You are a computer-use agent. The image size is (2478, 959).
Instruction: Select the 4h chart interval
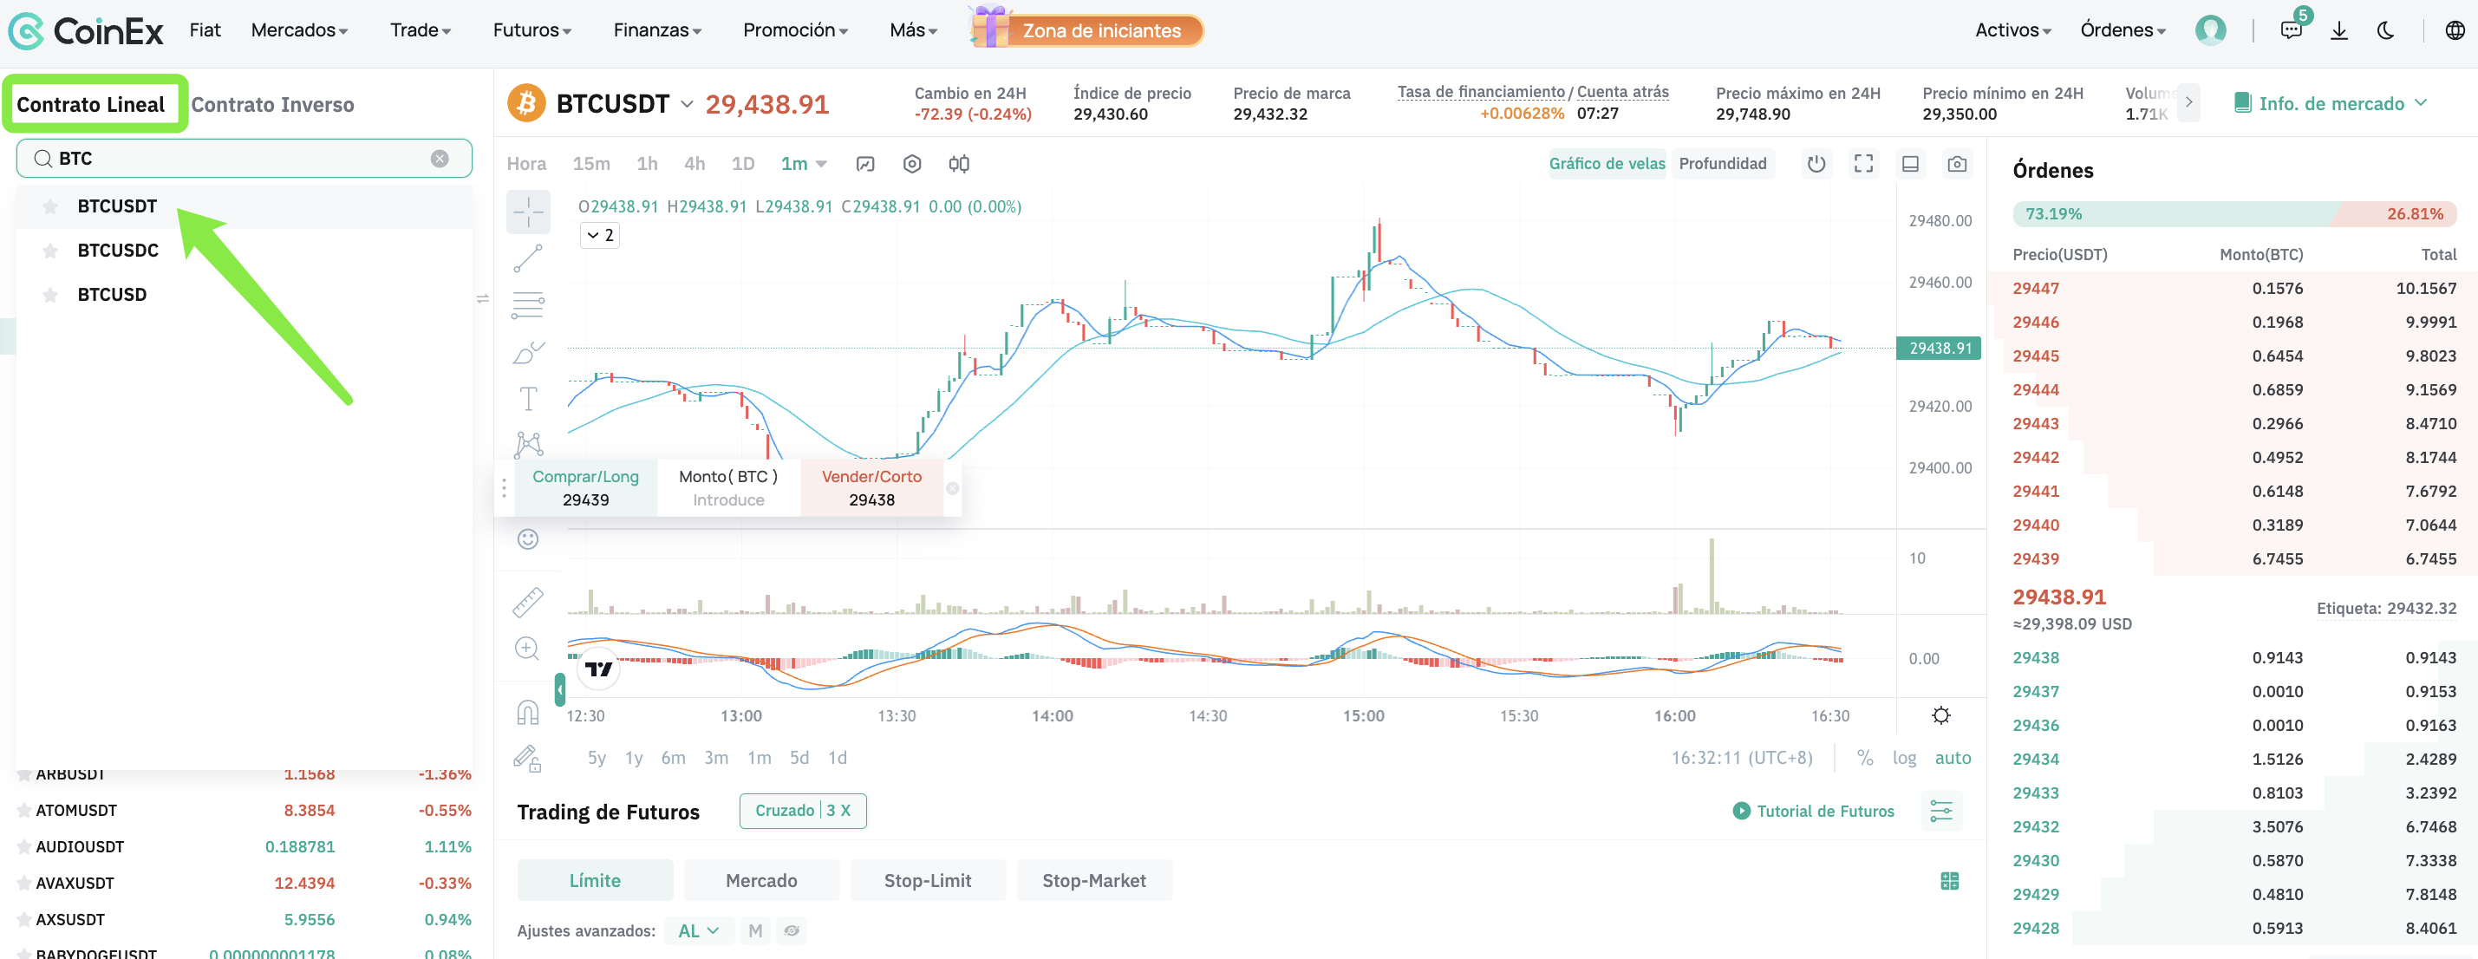coord(694,165)
